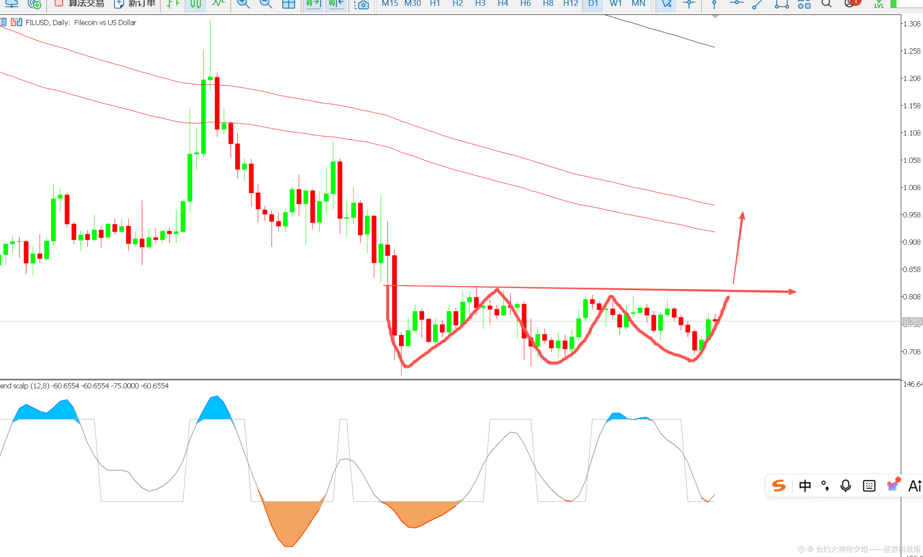Click the one-click trading panel icon
Viewport: 923px width, 557px height.
point(16,23)
